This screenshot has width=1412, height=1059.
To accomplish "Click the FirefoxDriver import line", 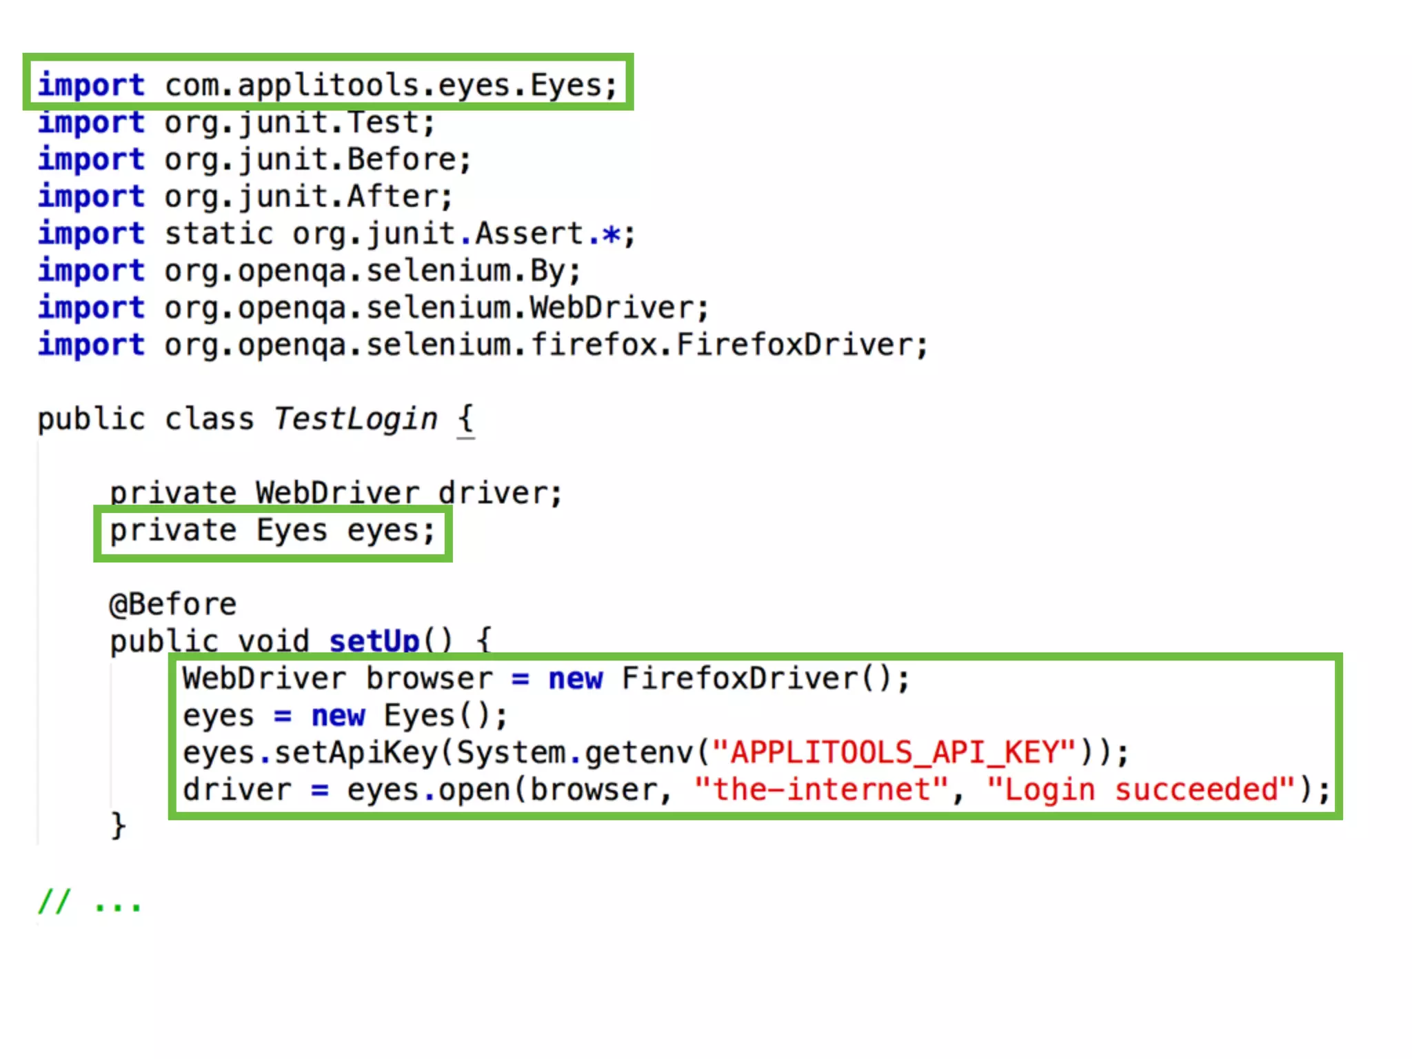I will [x=483, y=345].
